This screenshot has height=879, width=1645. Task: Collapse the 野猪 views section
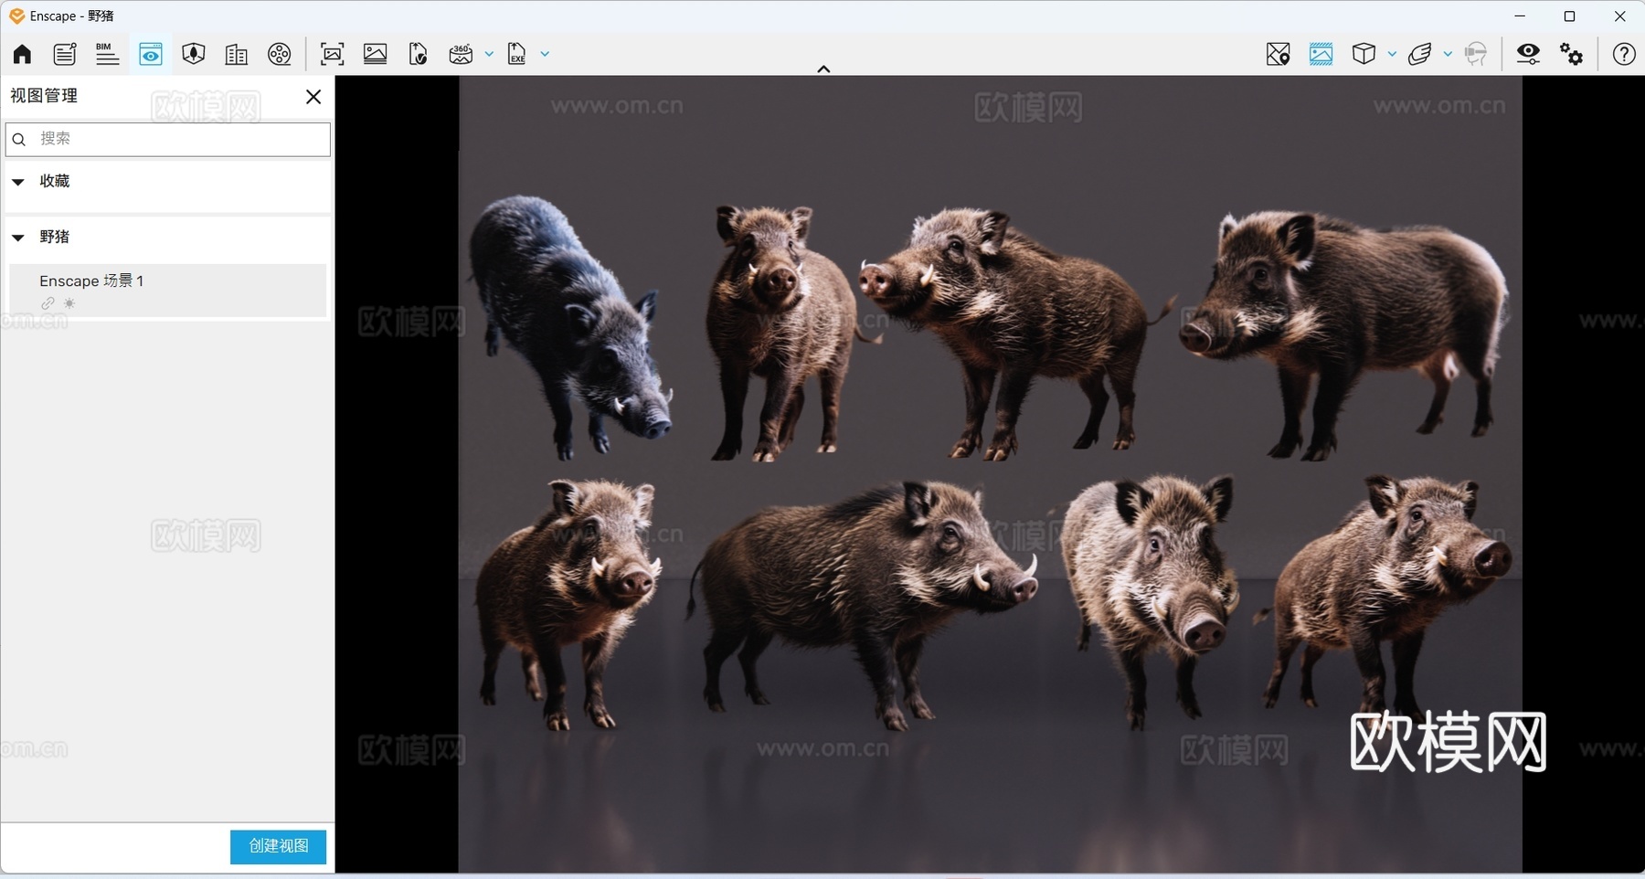[18, 238]
